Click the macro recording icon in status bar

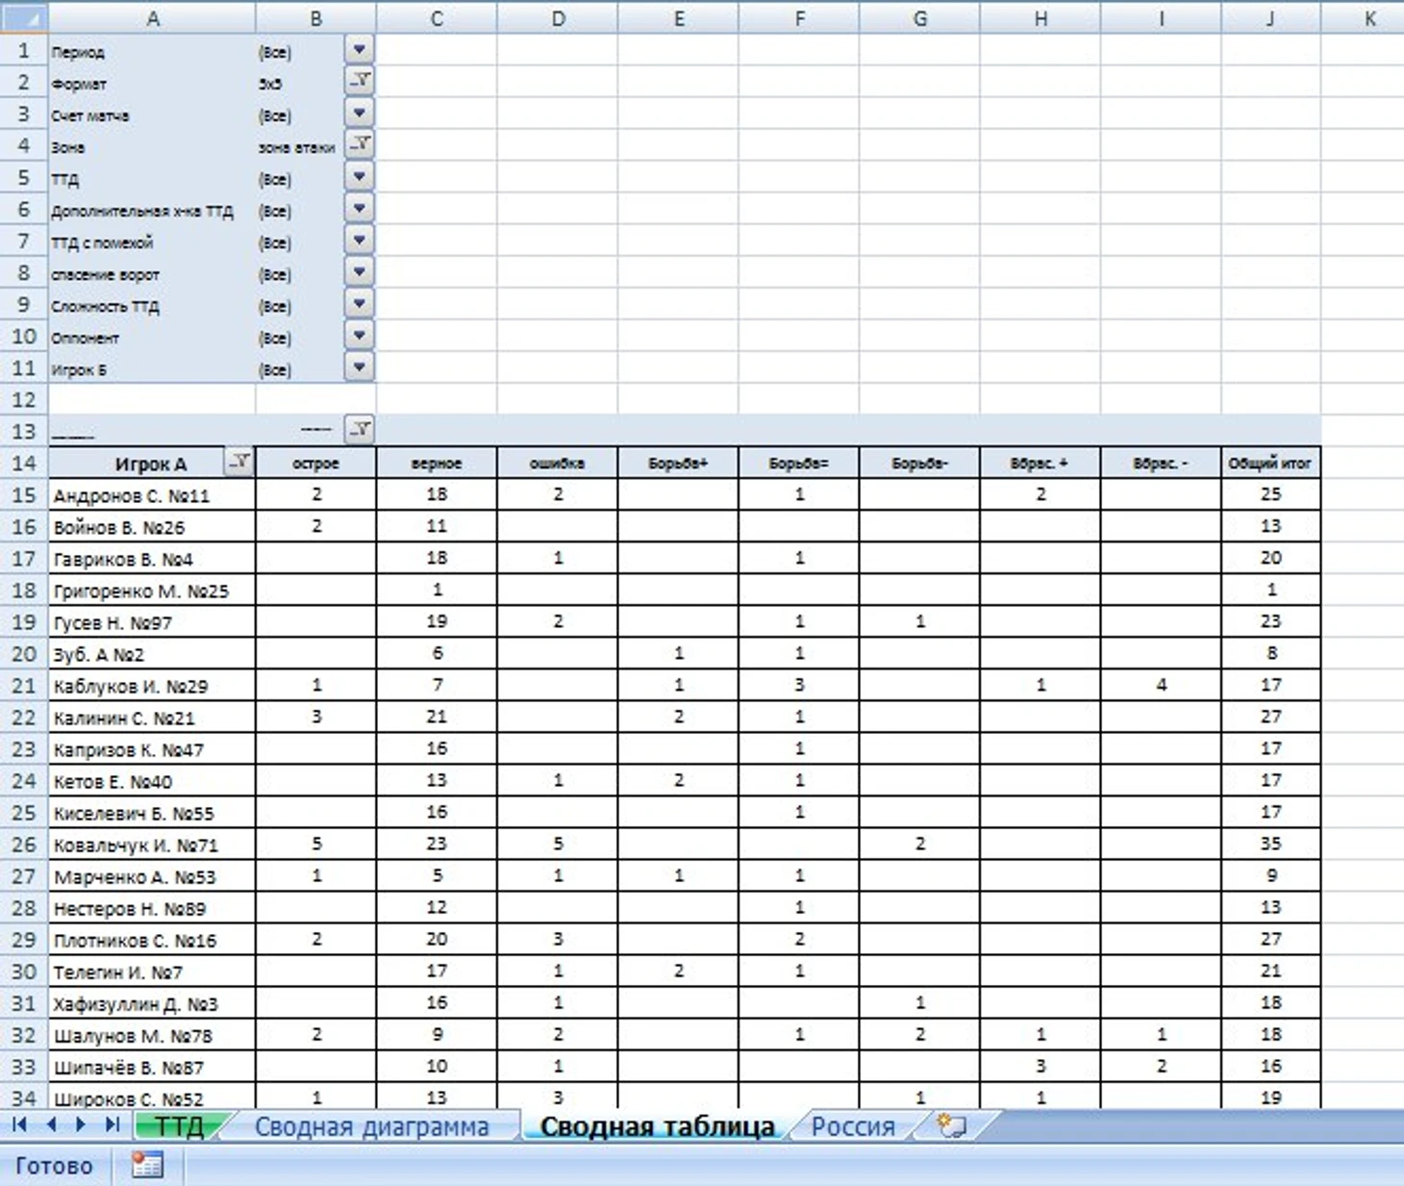click(x=147, y=1166)
